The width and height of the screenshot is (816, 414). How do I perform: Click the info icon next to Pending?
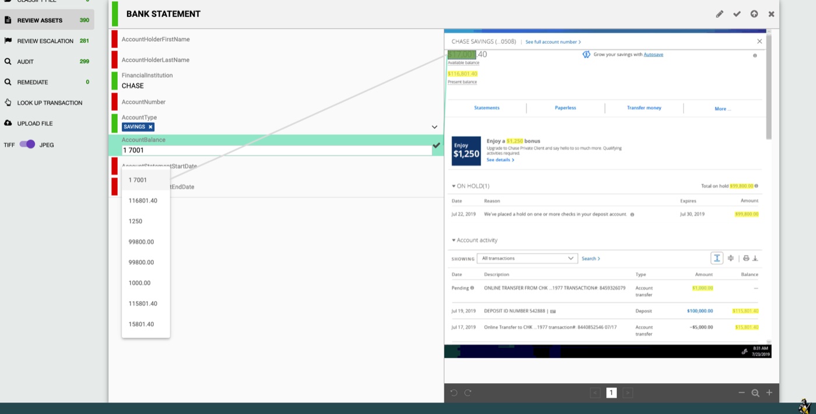click(472, 288)
